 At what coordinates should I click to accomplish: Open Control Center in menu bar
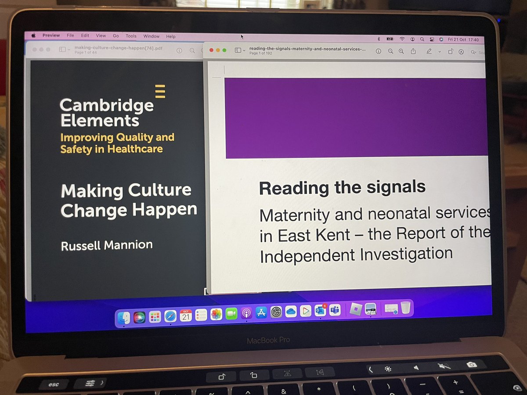tap(431, 39)
